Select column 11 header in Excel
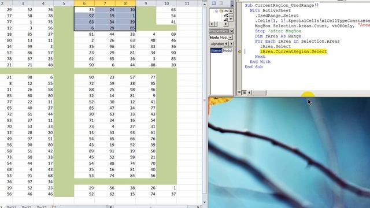 click(x=187, y=3)
